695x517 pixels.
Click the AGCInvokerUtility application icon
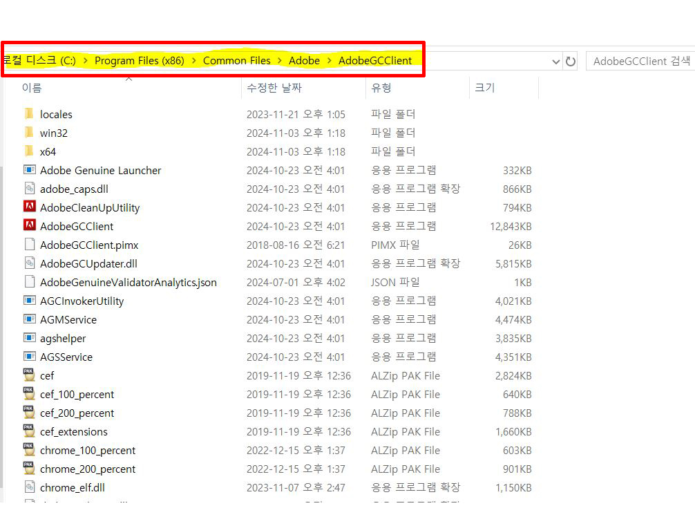click(29, 301)
